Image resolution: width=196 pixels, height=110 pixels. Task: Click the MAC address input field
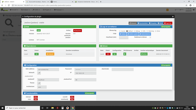pyautogui.click(x=48, y=69)
